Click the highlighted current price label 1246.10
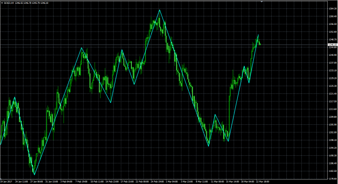Image resolution: width=338 pixels, height=184 pixels. [333, 45]
